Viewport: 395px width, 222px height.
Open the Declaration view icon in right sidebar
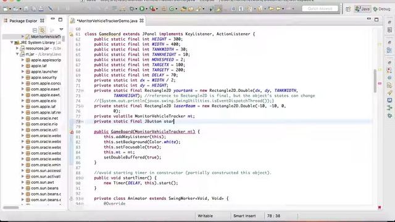[389, 85]
